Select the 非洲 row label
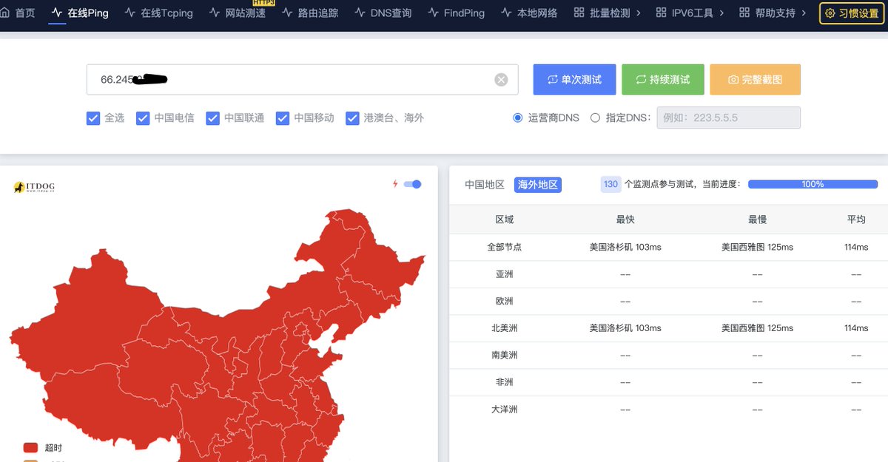Screen dimensions: 888x462 (504, 382)
